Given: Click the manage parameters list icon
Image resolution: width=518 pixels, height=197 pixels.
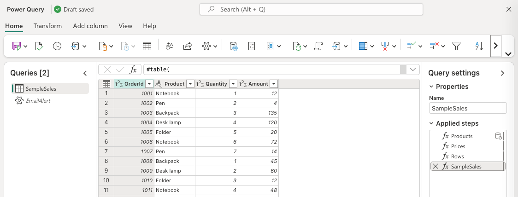Looking at the screenshot, I should (252, 46).
